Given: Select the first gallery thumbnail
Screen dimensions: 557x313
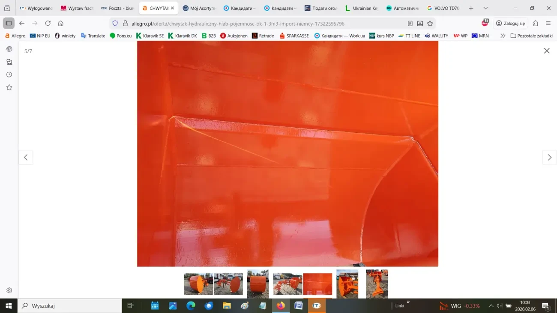Looking at the screenshot, I should coord(198,284).
